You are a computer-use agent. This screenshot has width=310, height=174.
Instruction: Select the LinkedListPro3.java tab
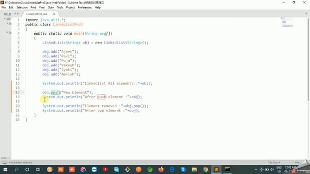pyautogui.click(x=37, y=14)
